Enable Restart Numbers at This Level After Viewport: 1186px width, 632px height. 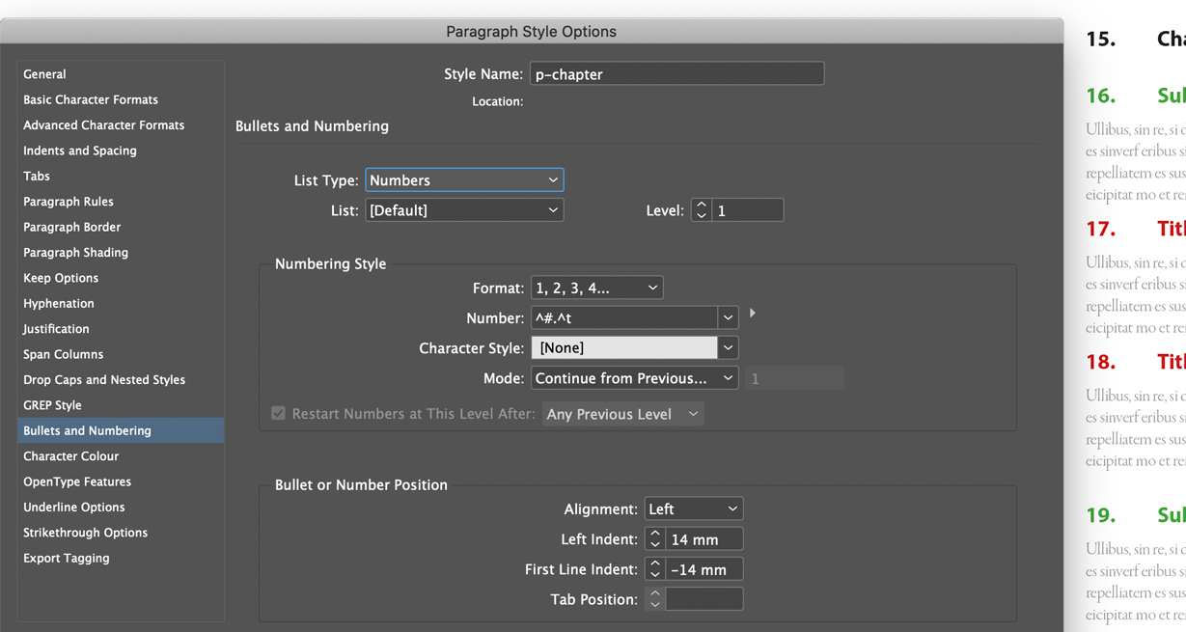(x=278, y=413)
